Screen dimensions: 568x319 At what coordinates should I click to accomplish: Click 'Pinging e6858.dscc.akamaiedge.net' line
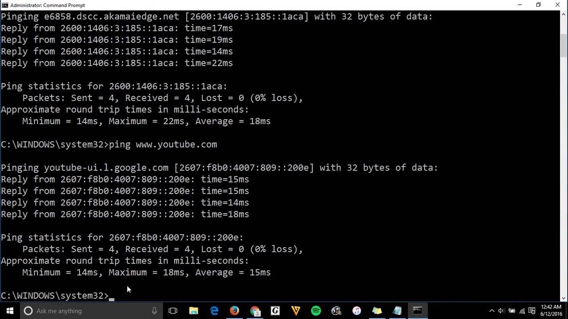217,16
